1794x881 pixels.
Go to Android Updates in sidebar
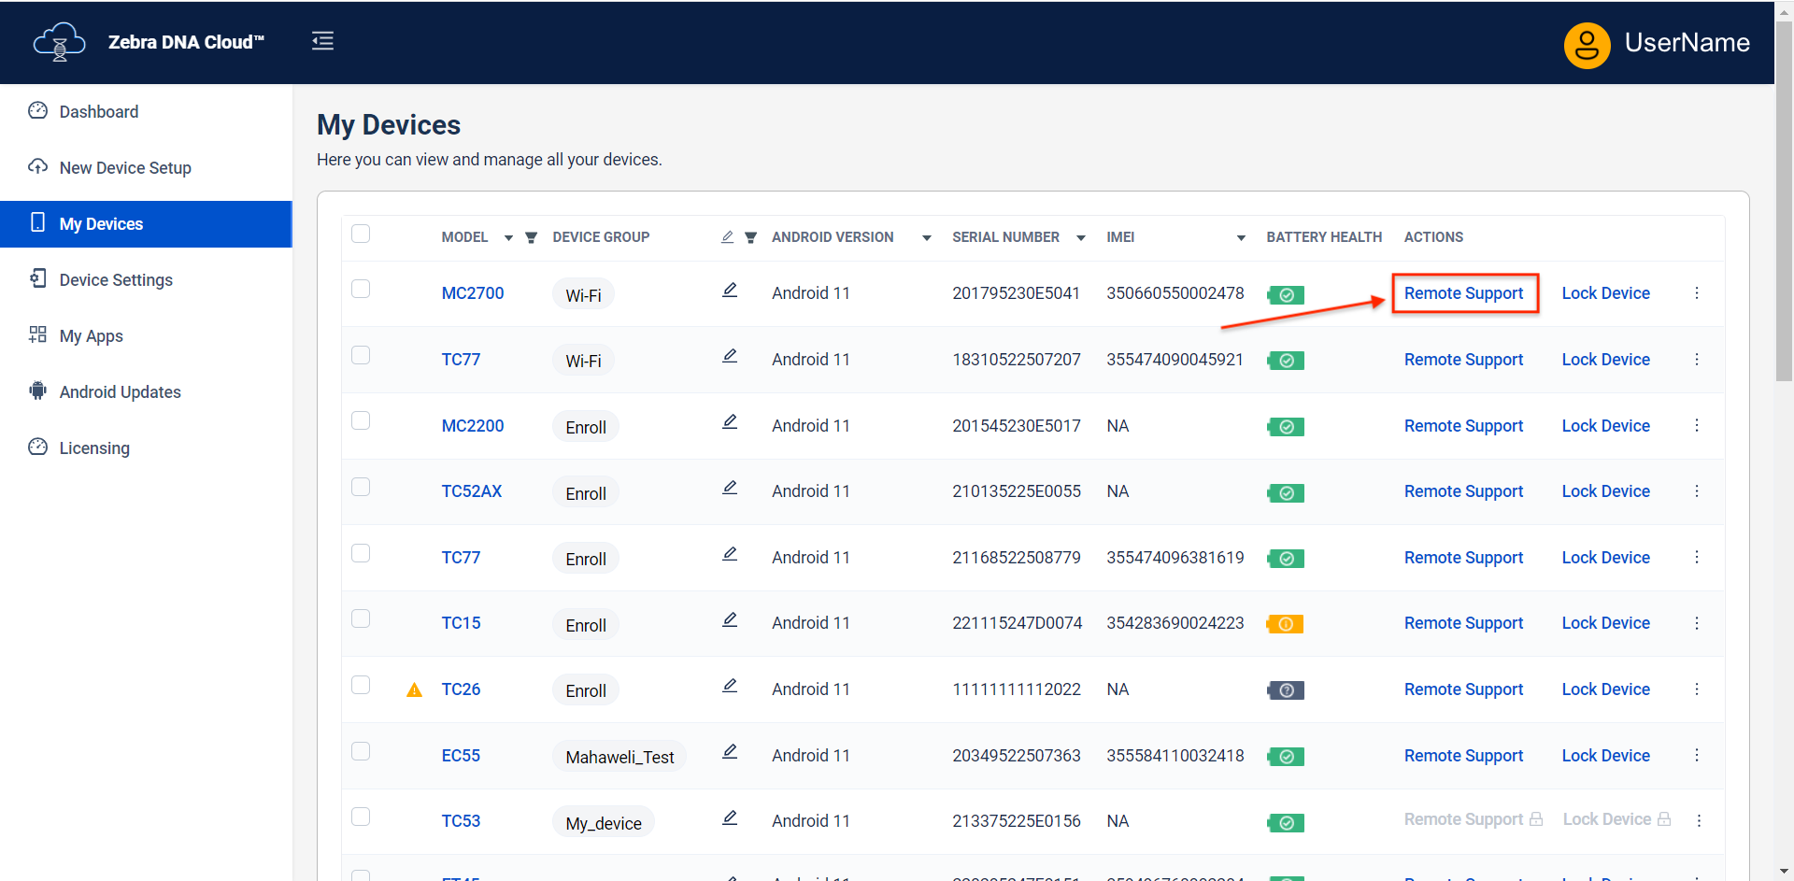pos(120,392)
